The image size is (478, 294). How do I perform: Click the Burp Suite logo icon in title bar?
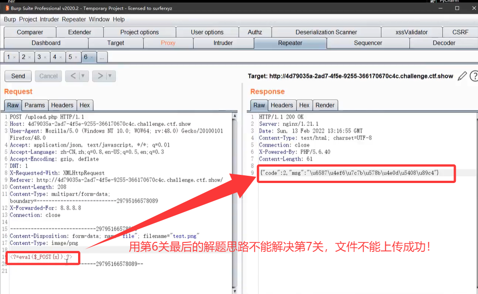(7, 8)
